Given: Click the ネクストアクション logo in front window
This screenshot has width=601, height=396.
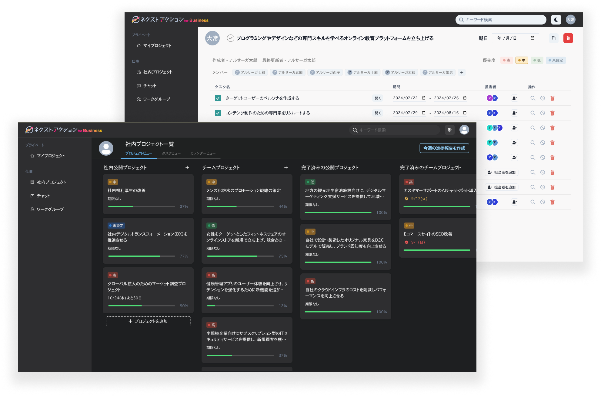Looking at the screenshot, I should [x=64, y=130].
